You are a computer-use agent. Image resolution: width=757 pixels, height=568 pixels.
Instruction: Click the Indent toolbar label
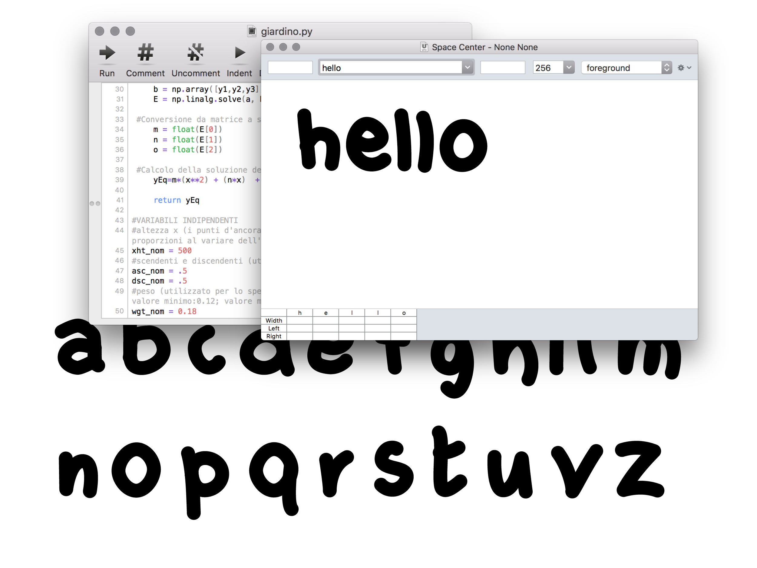coord(239,73)
